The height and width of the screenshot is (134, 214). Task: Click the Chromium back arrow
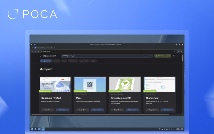(x=32, y=51)
